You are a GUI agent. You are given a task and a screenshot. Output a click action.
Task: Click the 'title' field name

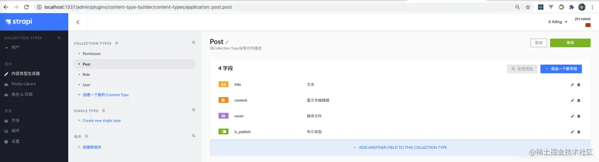click(x=238, y=85)
